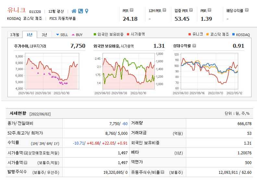Open help icon beside 유동주식수/비율
This screenshot has width=257, height=180.
(x=163, y=172)
